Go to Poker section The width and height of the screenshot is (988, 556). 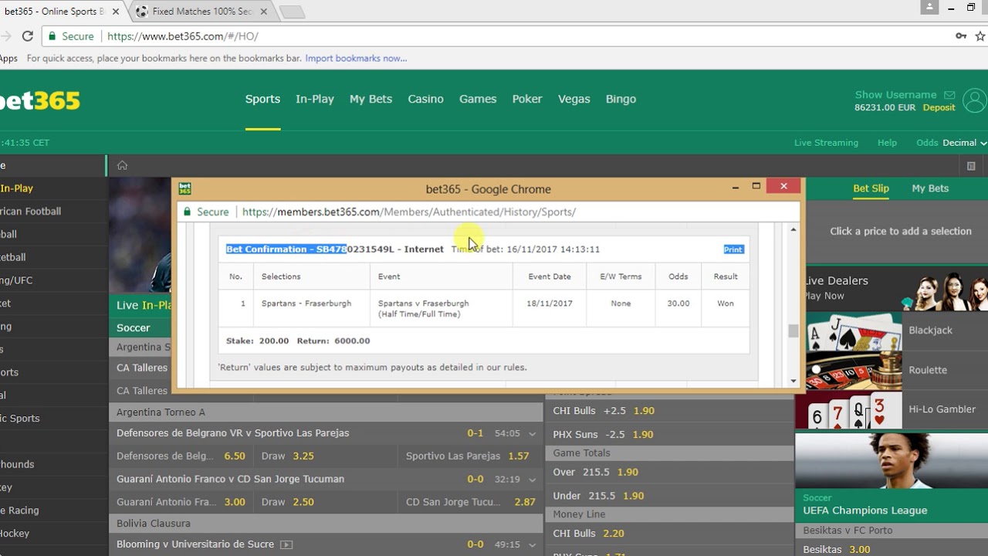click(x=527, y=99)
